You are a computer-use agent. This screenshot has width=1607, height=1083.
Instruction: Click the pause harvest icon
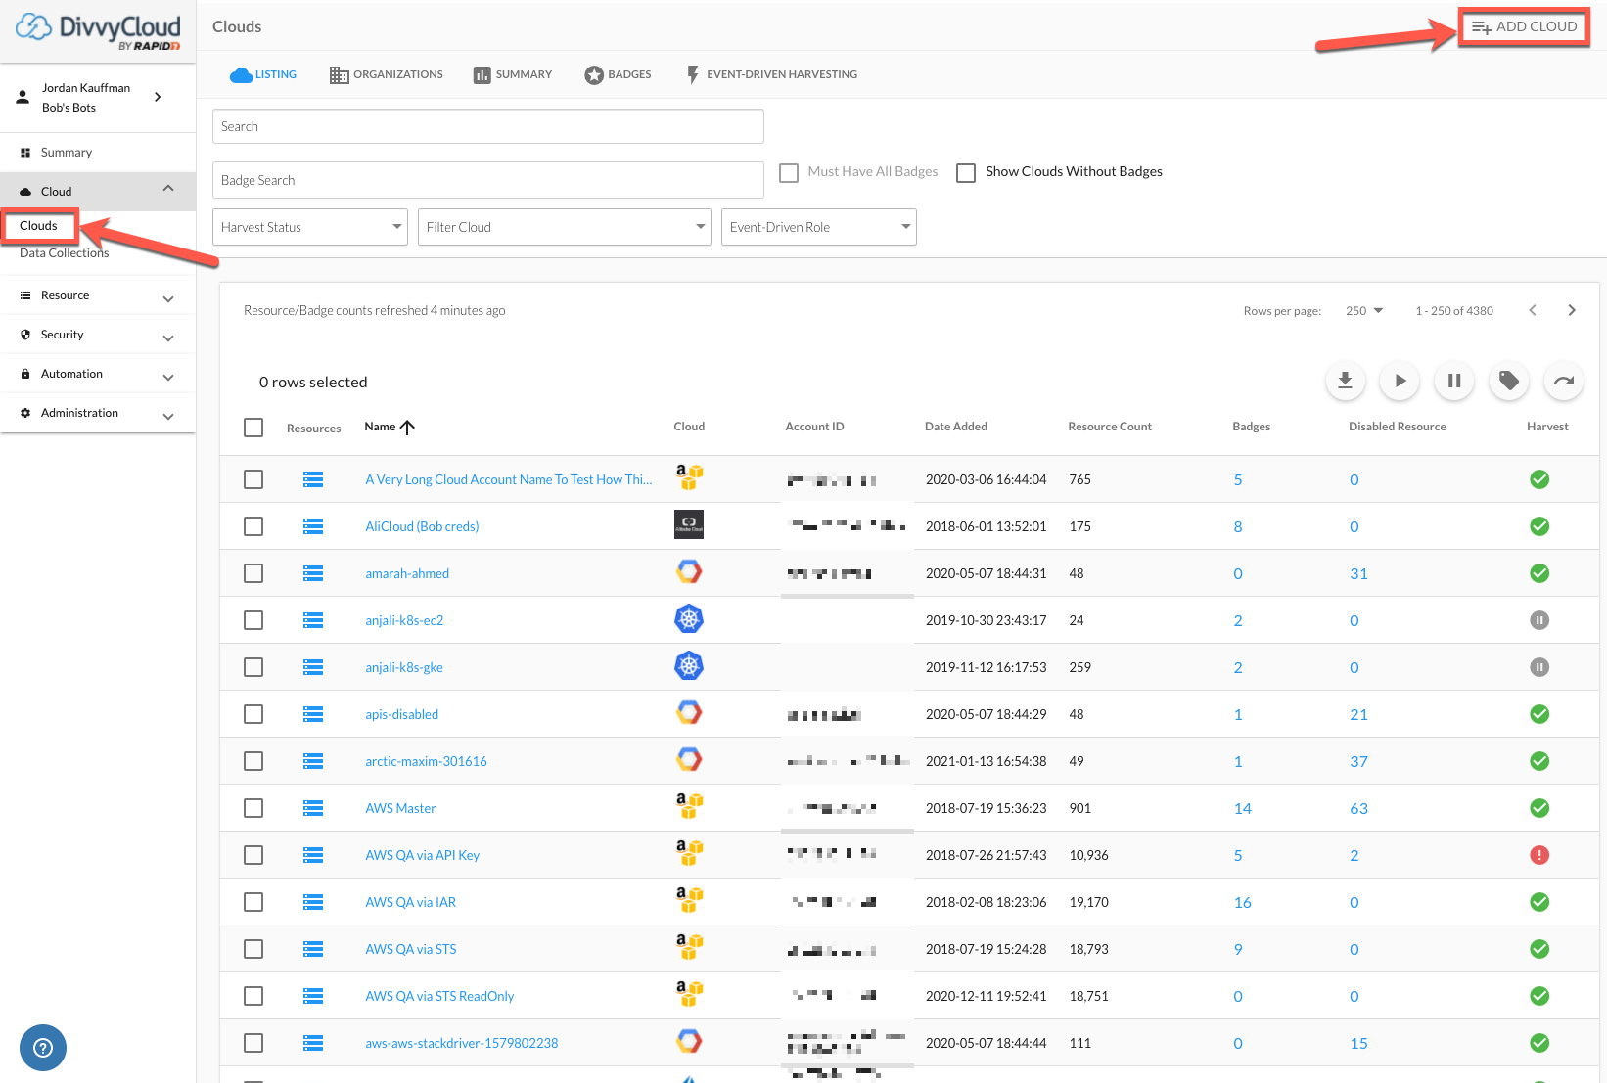pyautogui.click(x=1454, y=381)
